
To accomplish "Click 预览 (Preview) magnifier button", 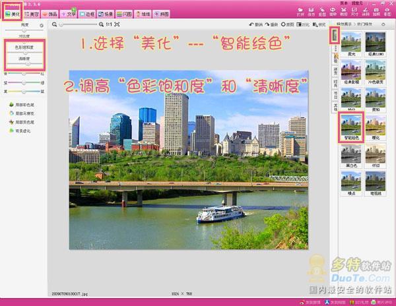I will click(x=319, y=24).
